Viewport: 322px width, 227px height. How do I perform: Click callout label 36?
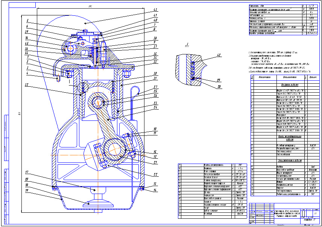point(26,49)
